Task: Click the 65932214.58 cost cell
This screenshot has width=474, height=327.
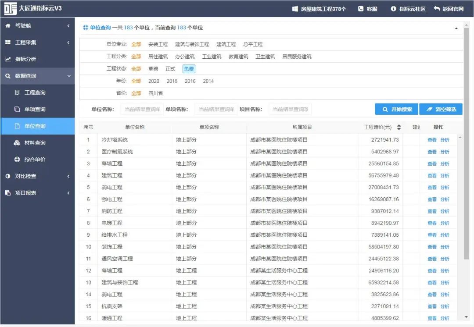Action: [x=383, y=282]
